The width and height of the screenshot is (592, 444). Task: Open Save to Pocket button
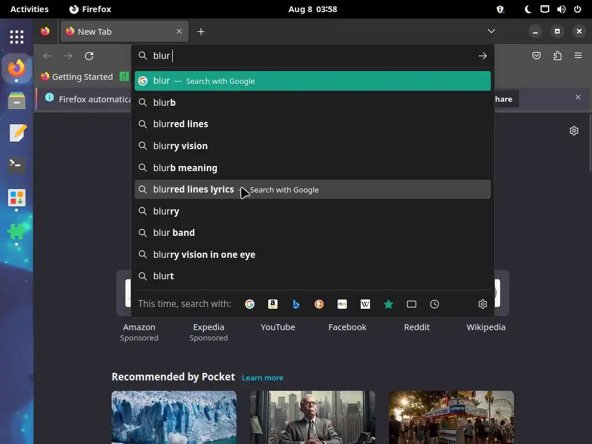[536, 56]
